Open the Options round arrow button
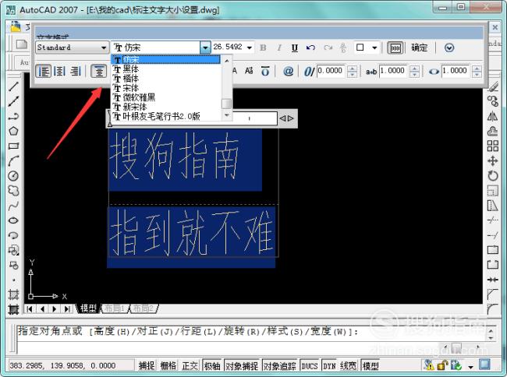 click(x=449, y=48)
